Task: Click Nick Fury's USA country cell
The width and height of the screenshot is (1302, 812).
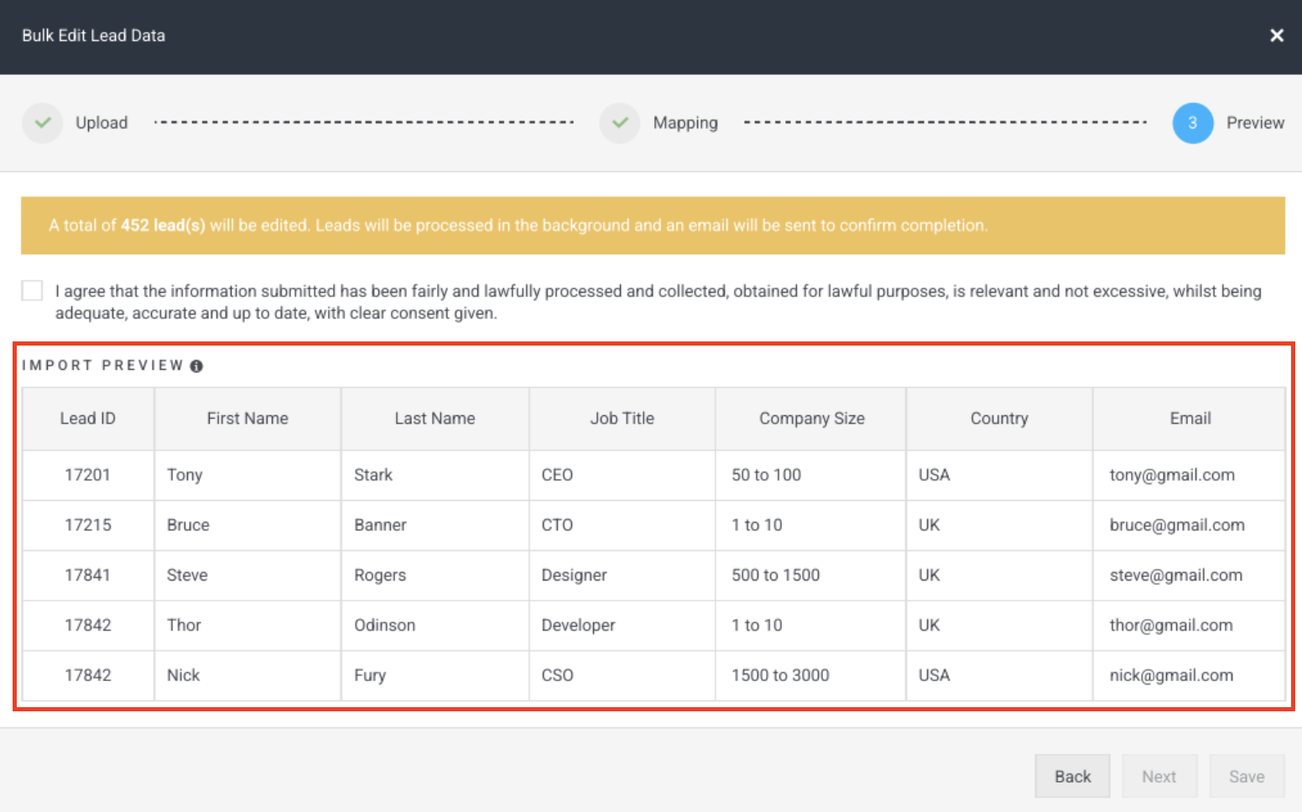Action: coord(999,675)
